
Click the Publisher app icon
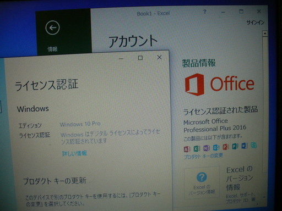tap(235, 146)
